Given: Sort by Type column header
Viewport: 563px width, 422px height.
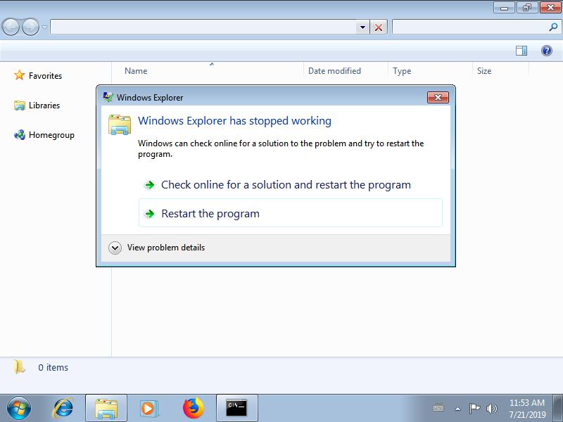Looking at the screenshot, I should coord(430,71).
